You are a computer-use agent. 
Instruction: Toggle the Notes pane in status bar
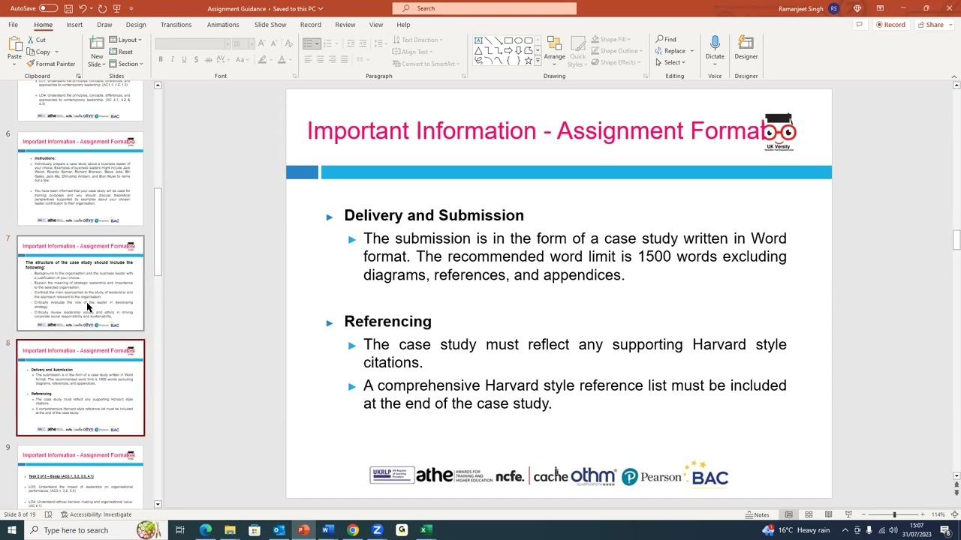pyautogui.click(x=757, y=514)
